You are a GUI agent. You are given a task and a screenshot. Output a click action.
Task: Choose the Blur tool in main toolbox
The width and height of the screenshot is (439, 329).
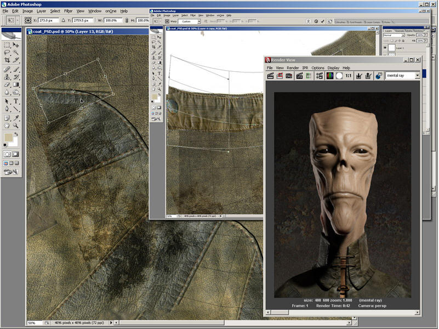coord(7,92)
